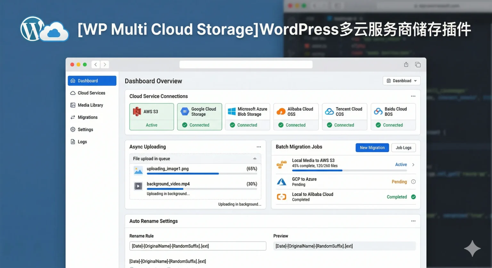This screenshot has width=492, height=268.
Task: Click the Baidu Cloud BOS icon
Action: click(378, 111)
